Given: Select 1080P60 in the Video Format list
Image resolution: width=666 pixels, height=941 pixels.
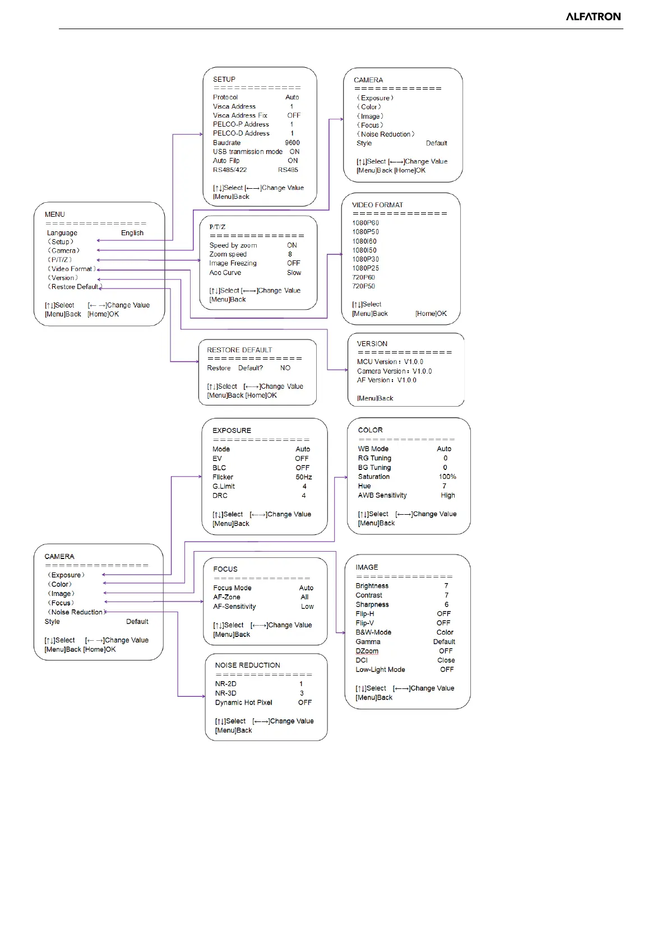Looking at the screenshot, I should [366, 223].
